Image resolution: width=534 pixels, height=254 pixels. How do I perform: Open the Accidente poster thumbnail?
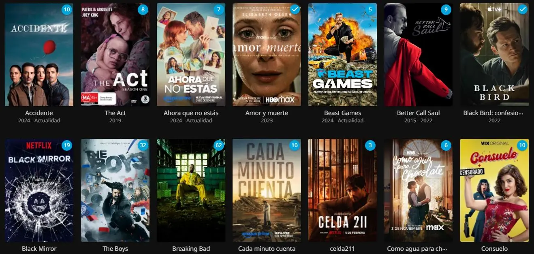click(39, 55)
